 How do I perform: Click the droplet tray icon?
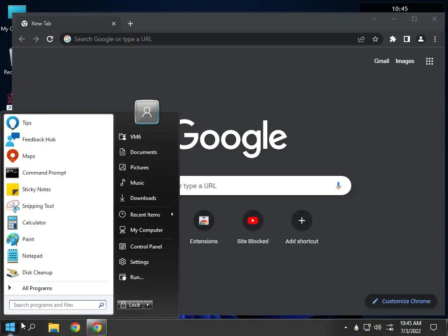pyautogui.click(x=356, y=327)
